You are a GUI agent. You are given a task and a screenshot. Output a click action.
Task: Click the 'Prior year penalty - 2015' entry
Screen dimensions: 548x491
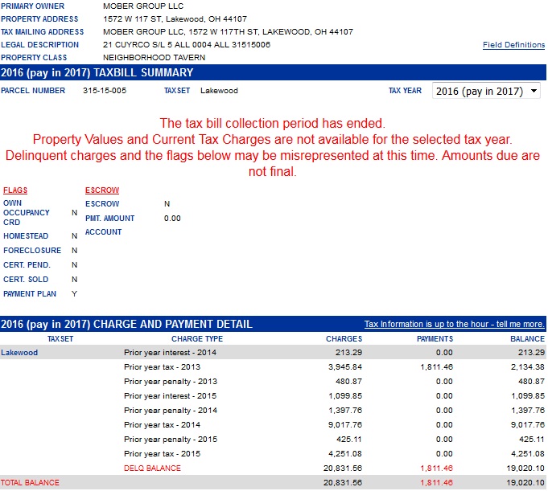[171, 440]
